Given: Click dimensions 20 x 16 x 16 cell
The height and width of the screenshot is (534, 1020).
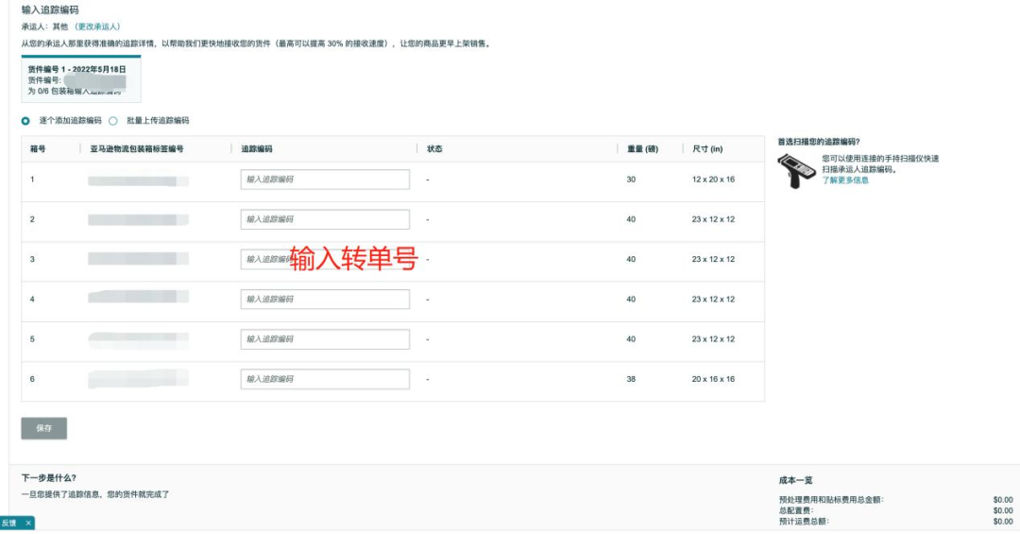Looking at the screenshot, I should [x=714, y=379].
